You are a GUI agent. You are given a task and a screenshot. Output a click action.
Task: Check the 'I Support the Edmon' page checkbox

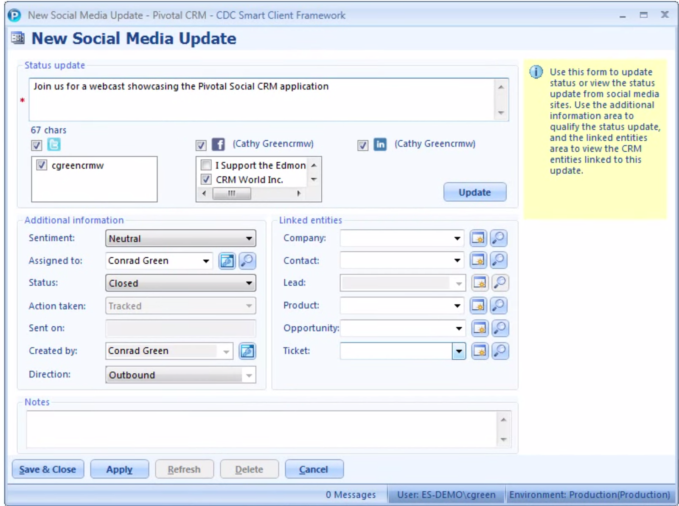[206, 165]
